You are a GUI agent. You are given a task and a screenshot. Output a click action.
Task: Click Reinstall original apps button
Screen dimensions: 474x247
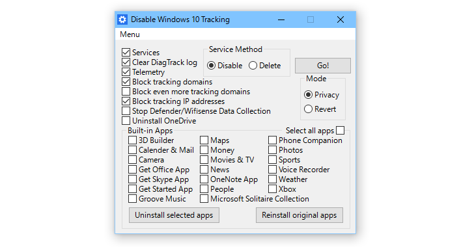tap(300, 215)
